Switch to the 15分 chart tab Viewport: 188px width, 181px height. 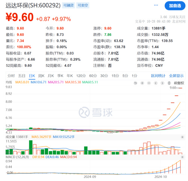pos(115,76)
